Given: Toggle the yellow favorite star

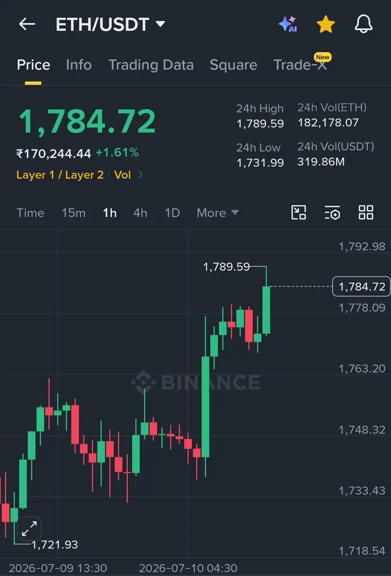Looking at the screenshot, I should pos(326,24).
